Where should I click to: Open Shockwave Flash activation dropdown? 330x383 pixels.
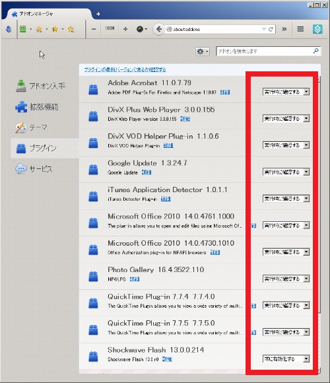click(x=286, y=359)
